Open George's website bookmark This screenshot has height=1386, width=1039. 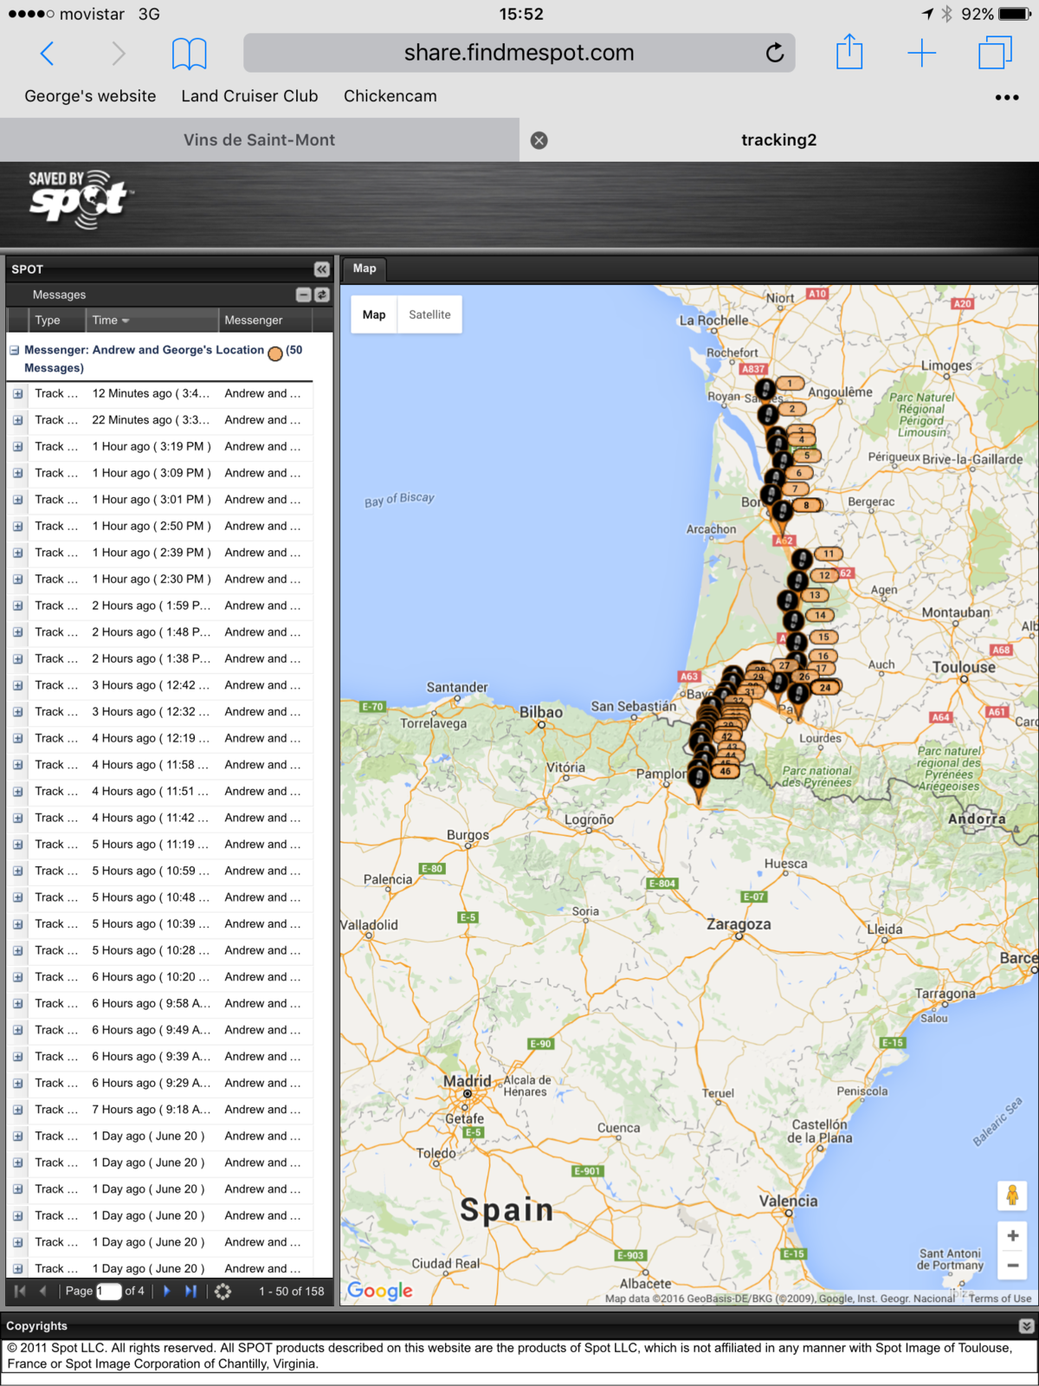pyautogui.click(x=90, y=96)
